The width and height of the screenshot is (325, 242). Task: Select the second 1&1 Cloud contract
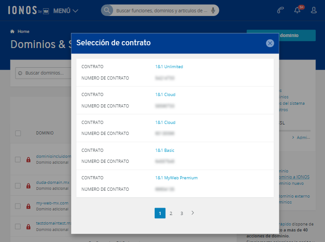pos(165,123)
